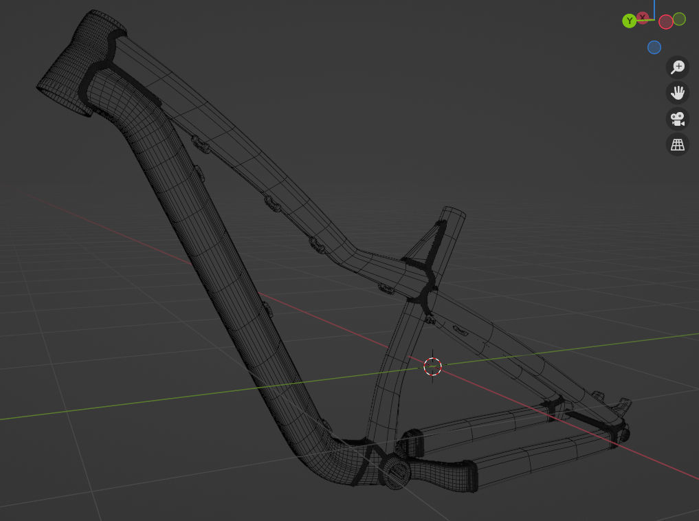Click the hollow red negative X gizmo circle
699x521 pixels.
665,22
